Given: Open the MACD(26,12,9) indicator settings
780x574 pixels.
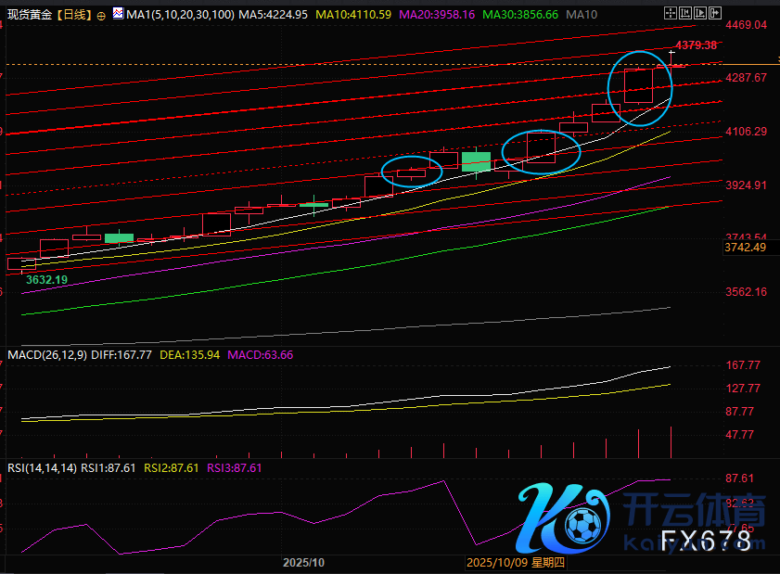Looking at the screenshot, I should [46, 354].
